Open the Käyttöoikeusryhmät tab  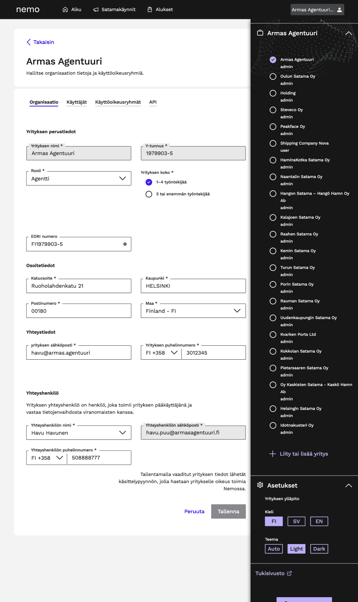point(118,102)
